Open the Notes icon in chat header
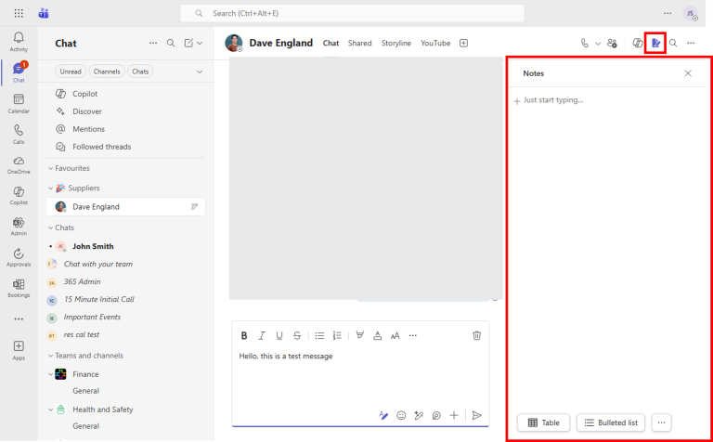The height and width of the screenshot is (442, 713). (656, 43)
